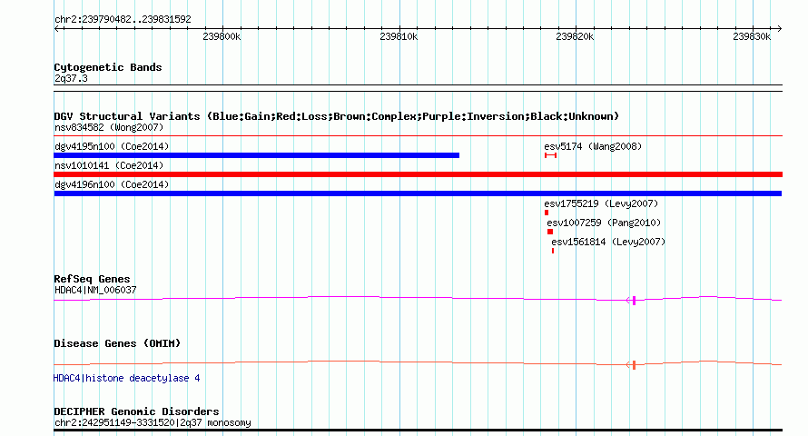Select the Cytogenetic Bands track title

tap(108, 67)
